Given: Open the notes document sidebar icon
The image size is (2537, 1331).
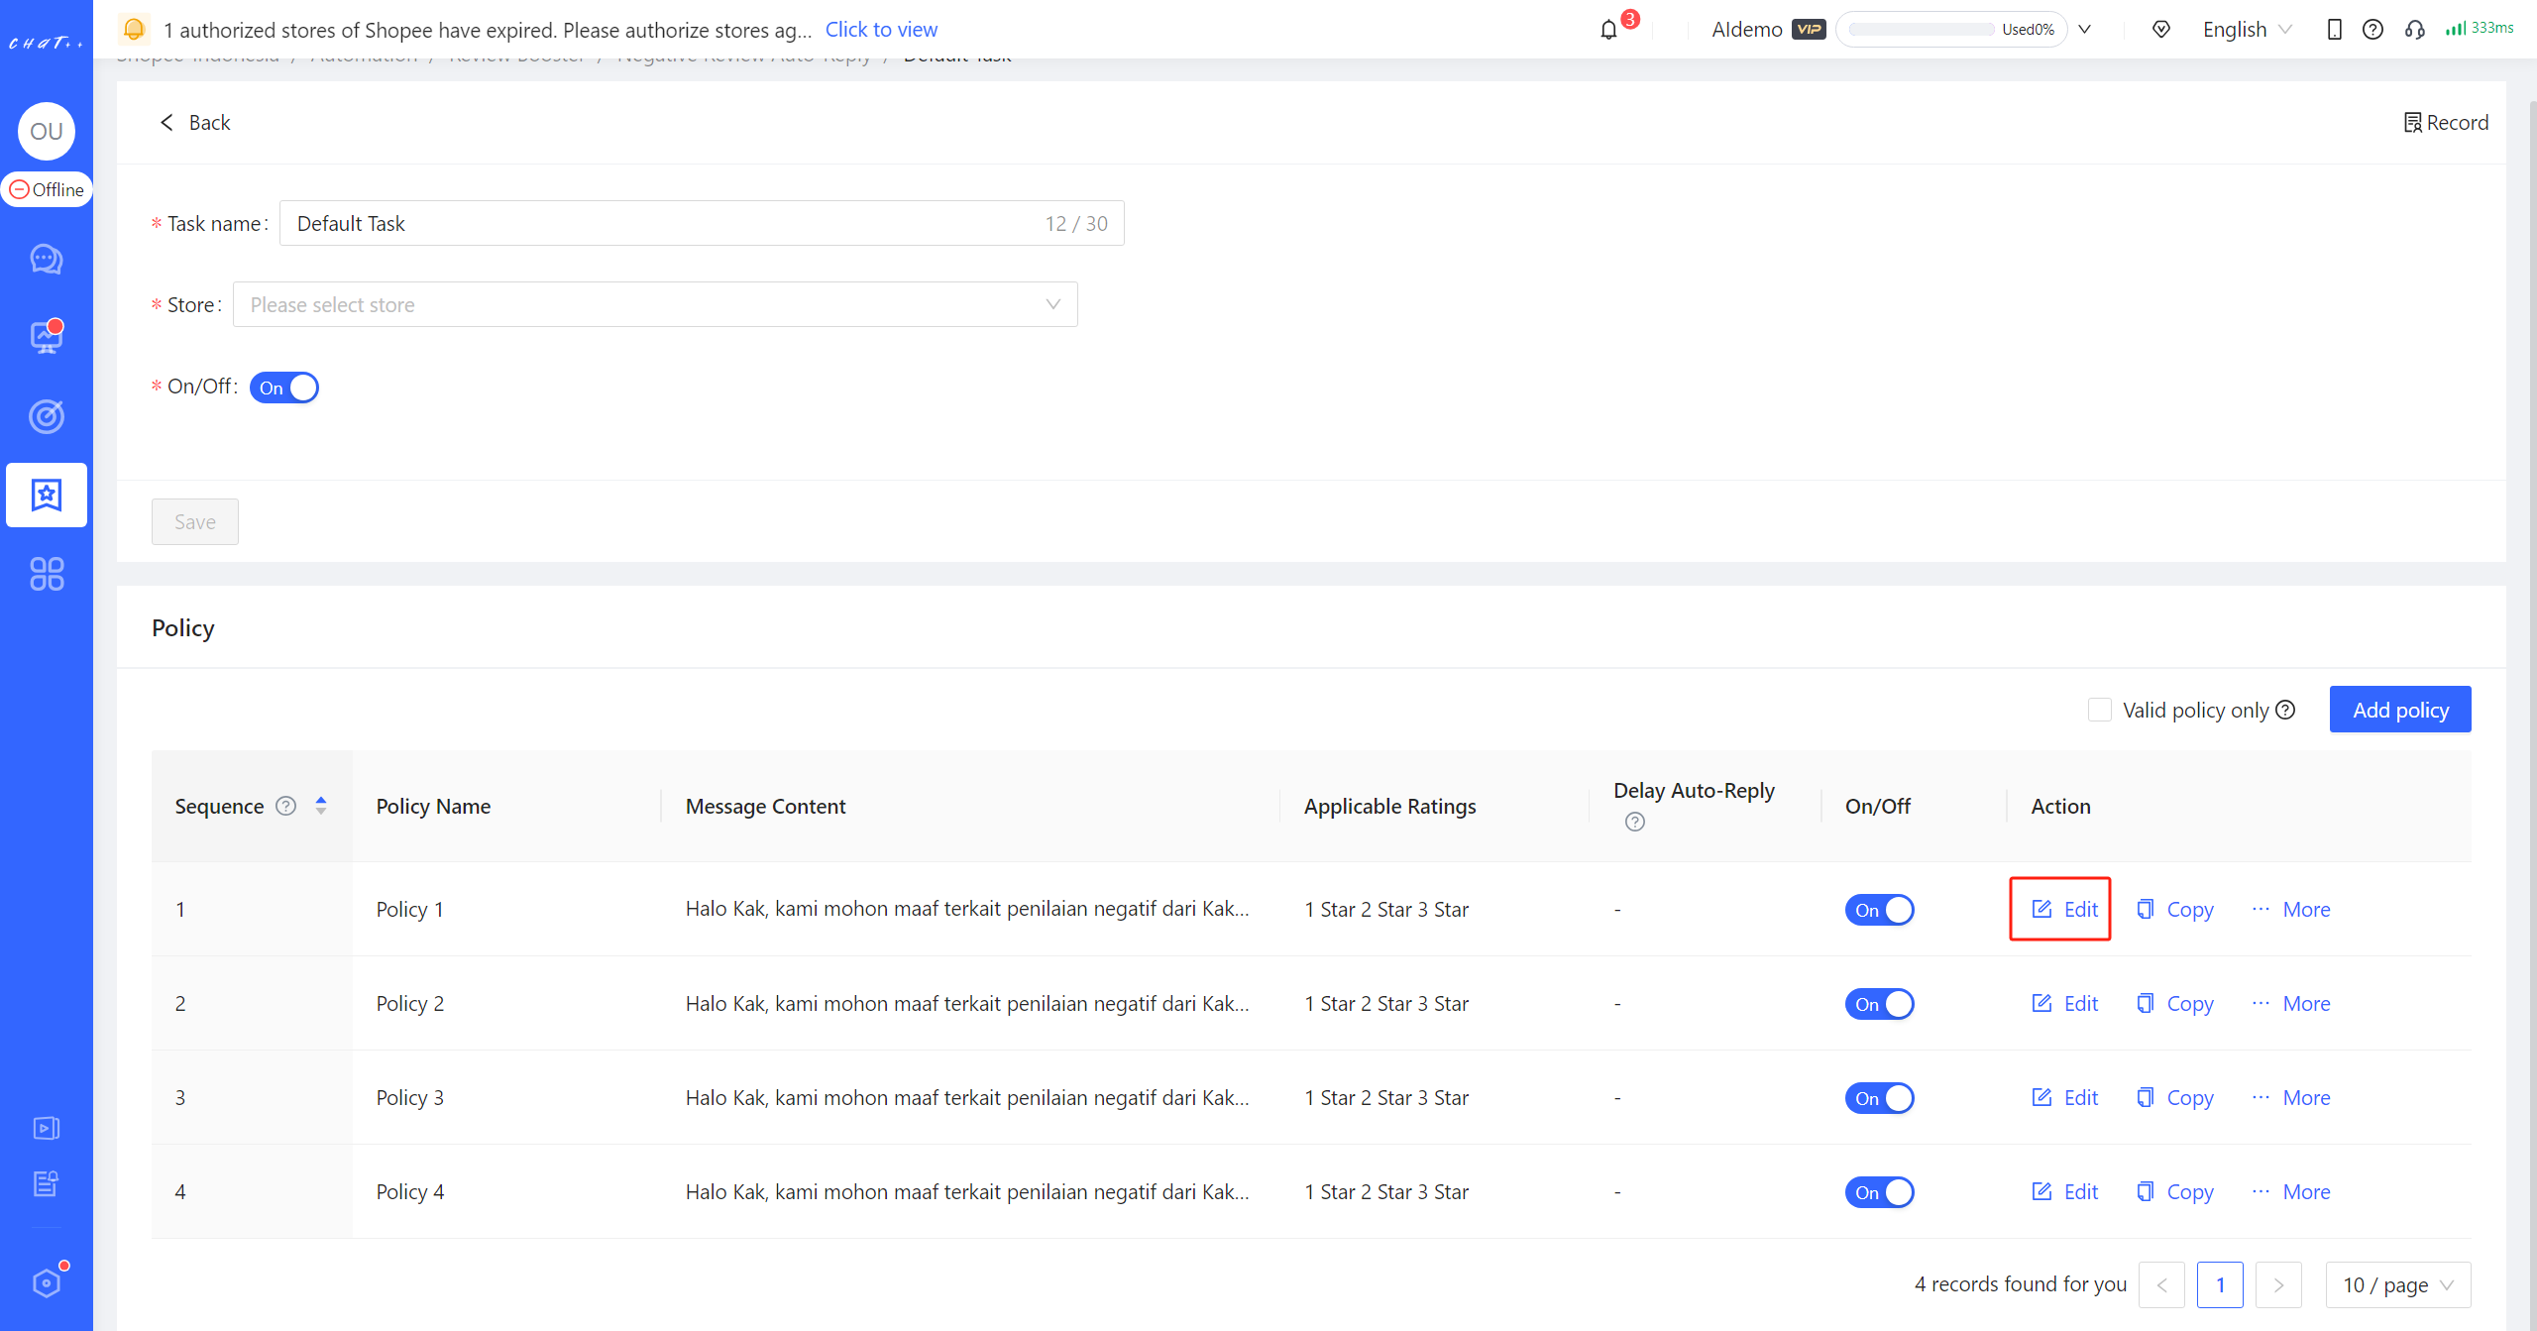Looking at the screenshot, I should [47, 1183].
